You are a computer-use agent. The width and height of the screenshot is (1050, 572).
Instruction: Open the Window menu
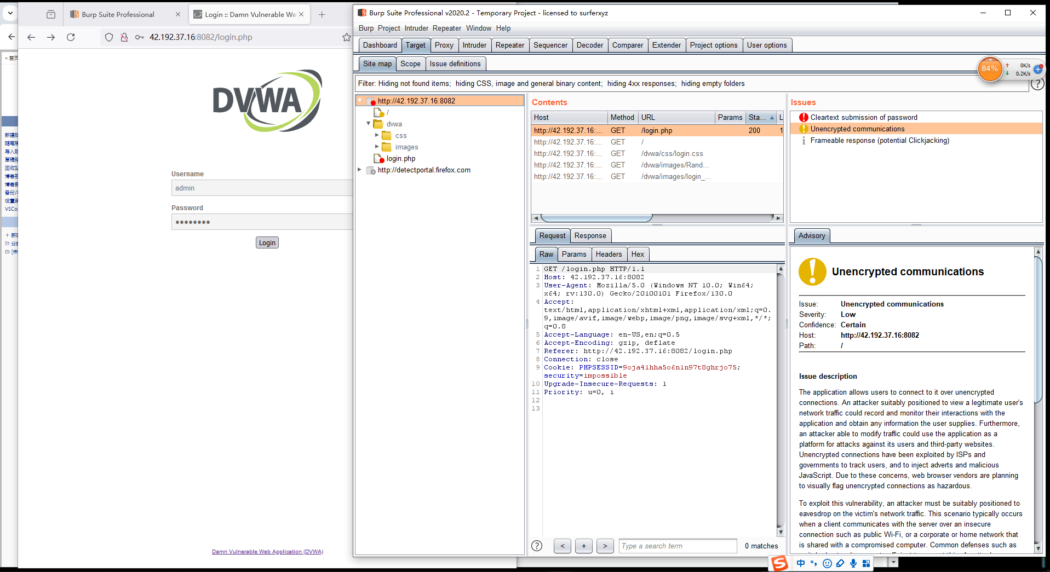point(479,28)
